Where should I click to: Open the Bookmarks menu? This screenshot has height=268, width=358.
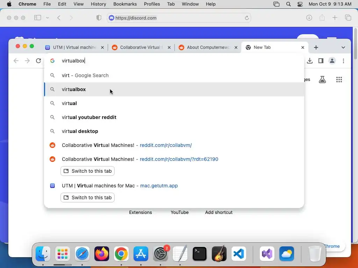[x=125, y=4]
